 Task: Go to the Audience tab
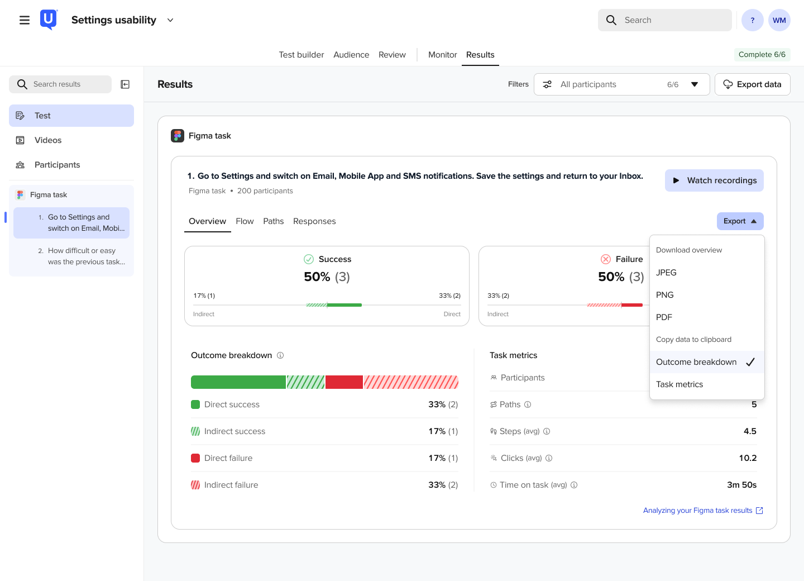coord(351,55)
